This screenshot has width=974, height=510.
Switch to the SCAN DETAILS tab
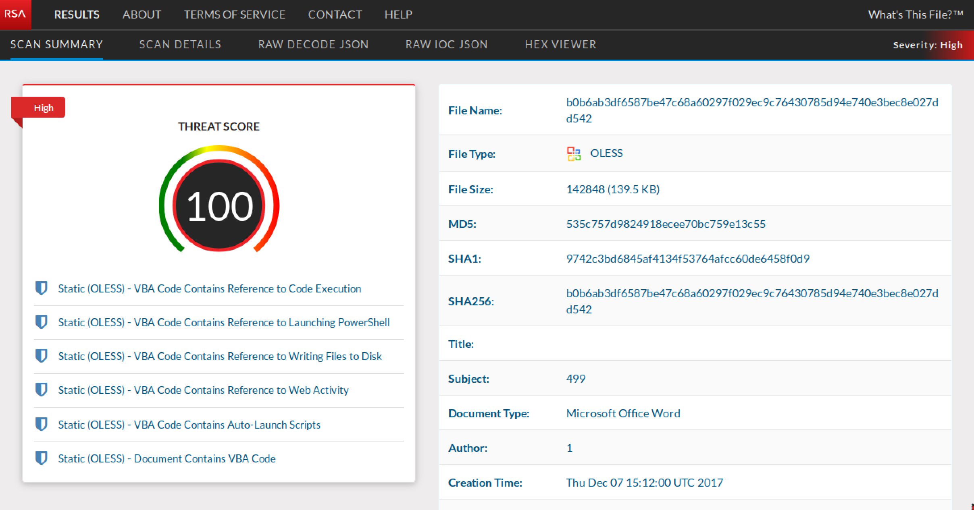[x=180, y=44]
